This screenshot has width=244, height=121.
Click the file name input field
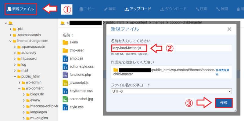(x=171, y=48)
